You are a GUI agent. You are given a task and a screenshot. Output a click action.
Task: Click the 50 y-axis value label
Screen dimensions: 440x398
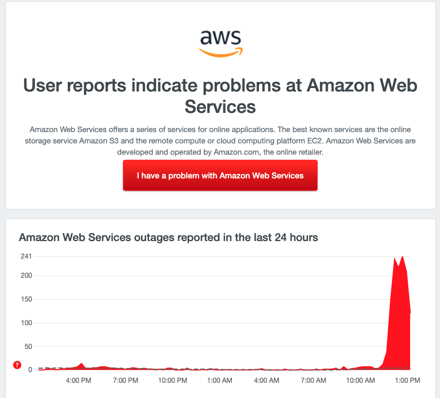coord(28,346)
